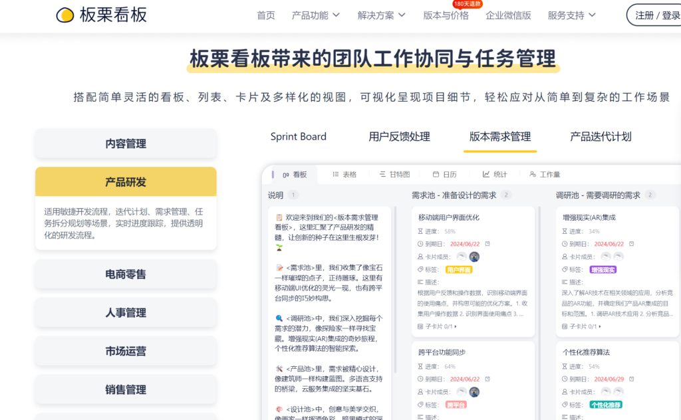Switch to the Sprint Board tab

pos(298,137)
